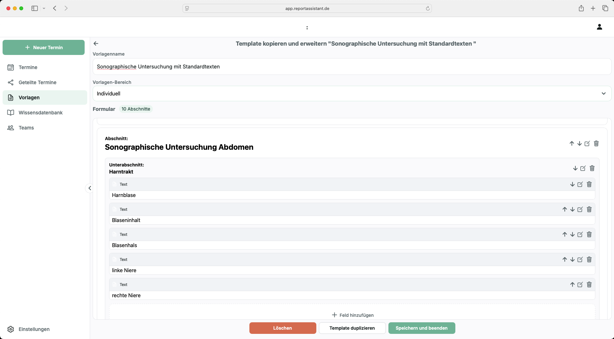This screenshot has width=614, height=339.
Task: Show Safari tab overview
Action: click(605, 8)
